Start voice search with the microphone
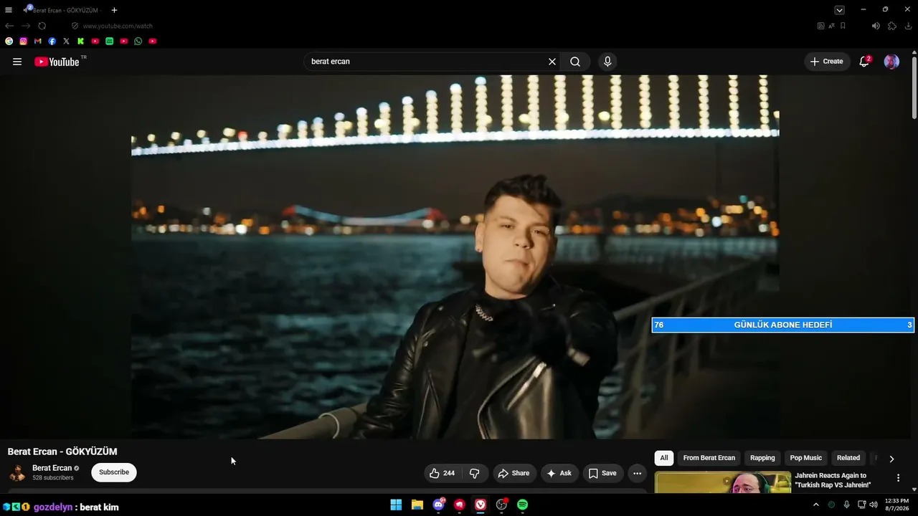Screen dimensions: 918x516 [607, 62]
